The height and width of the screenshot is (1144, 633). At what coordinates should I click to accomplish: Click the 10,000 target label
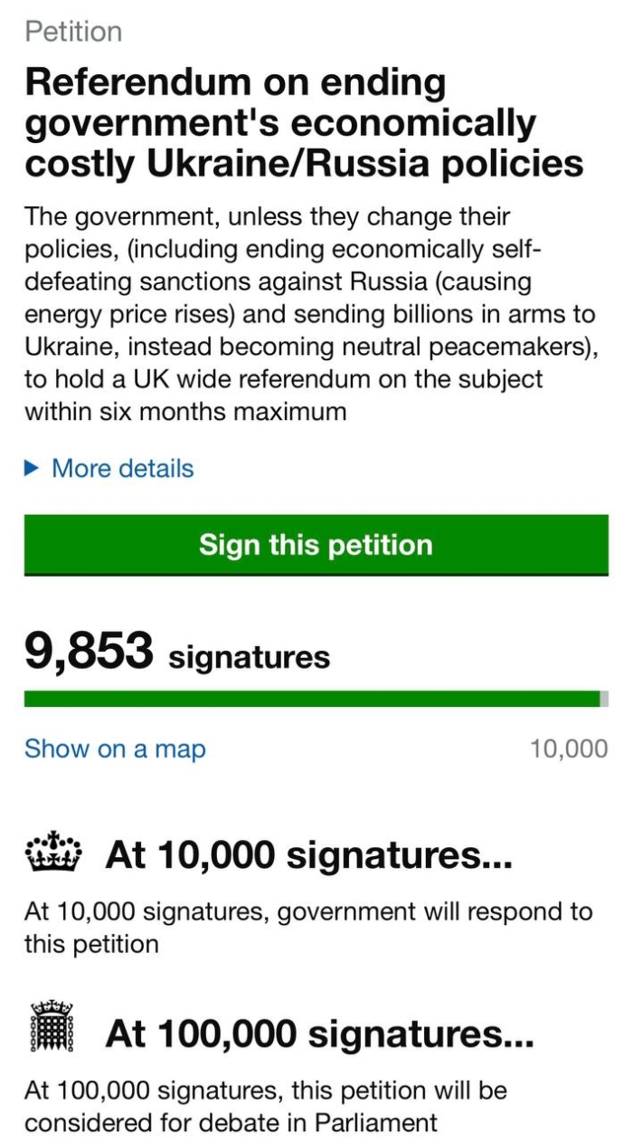coord(568,748)
